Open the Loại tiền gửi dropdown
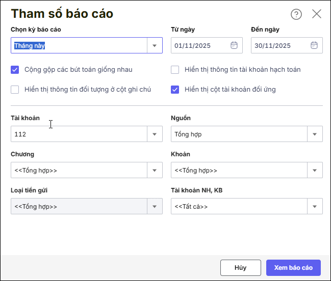 click(x=155, y=206)
